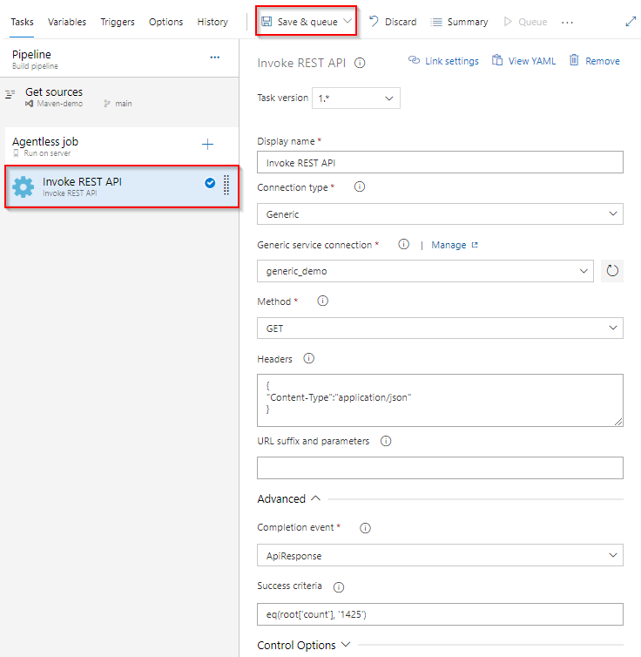Click the Maven-demo repository label
The height and width of the screenshot is (657, 641).
(x=59, y=104)
